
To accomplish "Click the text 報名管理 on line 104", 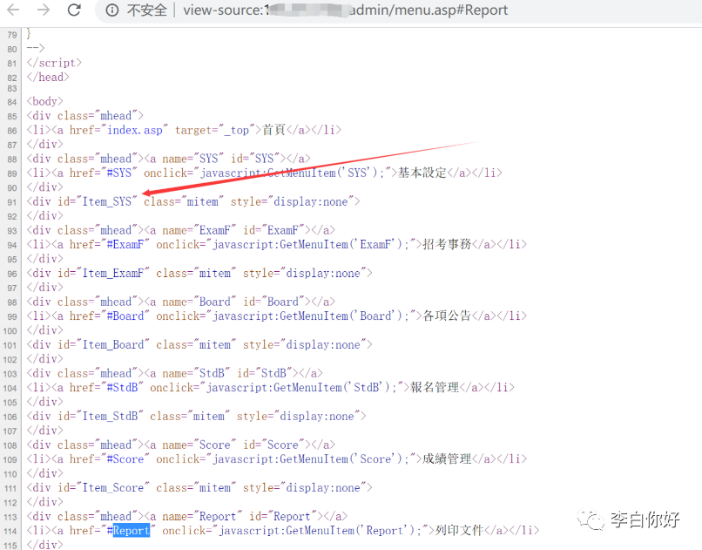I will point(435,387).
